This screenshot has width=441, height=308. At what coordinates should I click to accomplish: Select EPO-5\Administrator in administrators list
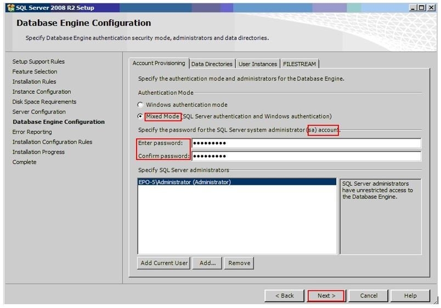[x=184, y=182]
